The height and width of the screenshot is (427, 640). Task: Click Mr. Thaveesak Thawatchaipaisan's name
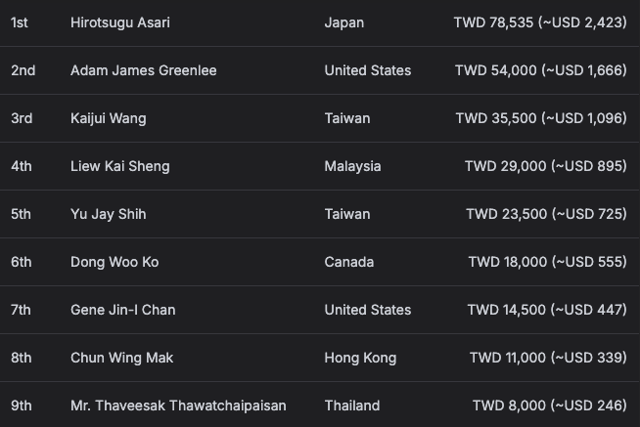(178, 406)
